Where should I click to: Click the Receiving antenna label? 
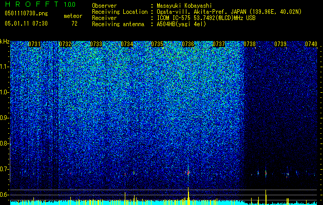[x=118, y=24]
